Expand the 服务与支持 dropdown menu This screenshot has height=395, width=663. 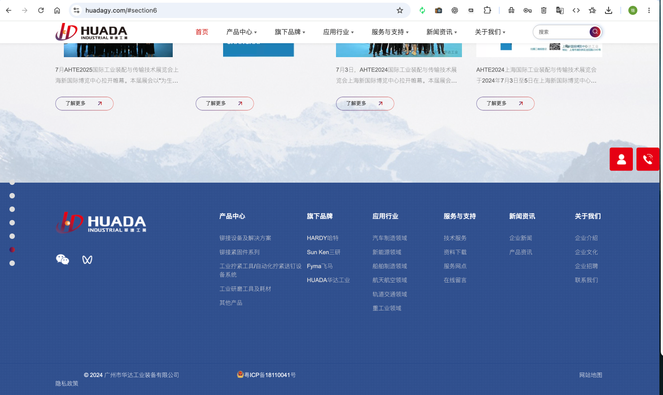point(390,32)
